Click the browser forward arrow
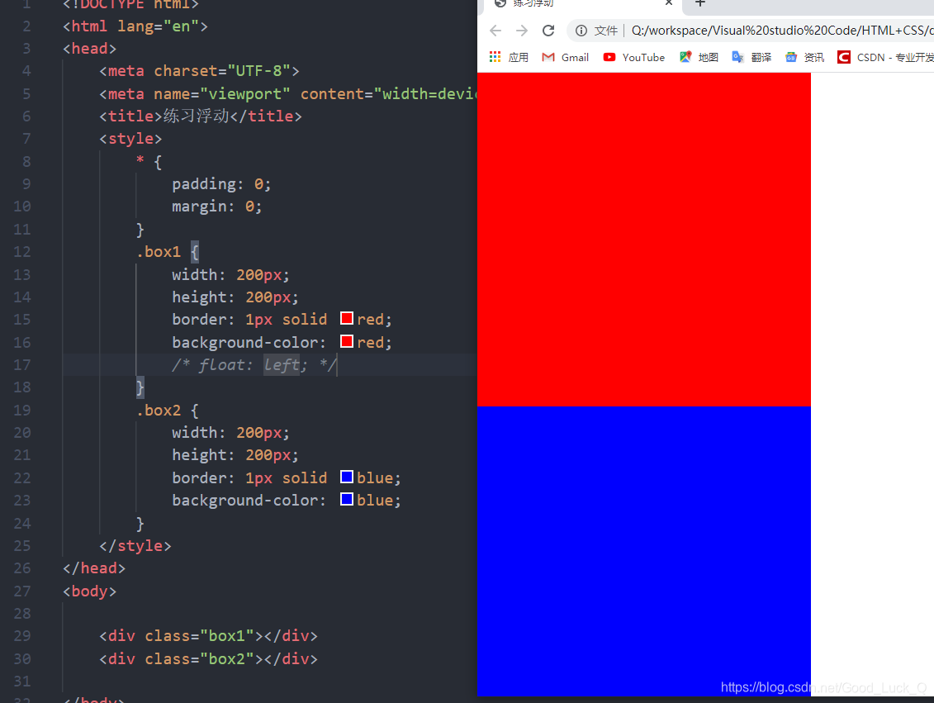 click(x=522, y=31)
